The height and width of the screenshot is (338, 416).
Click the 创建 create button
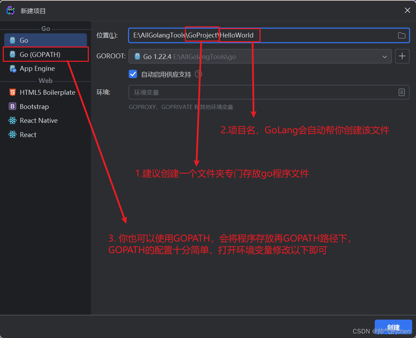point(393,327)
